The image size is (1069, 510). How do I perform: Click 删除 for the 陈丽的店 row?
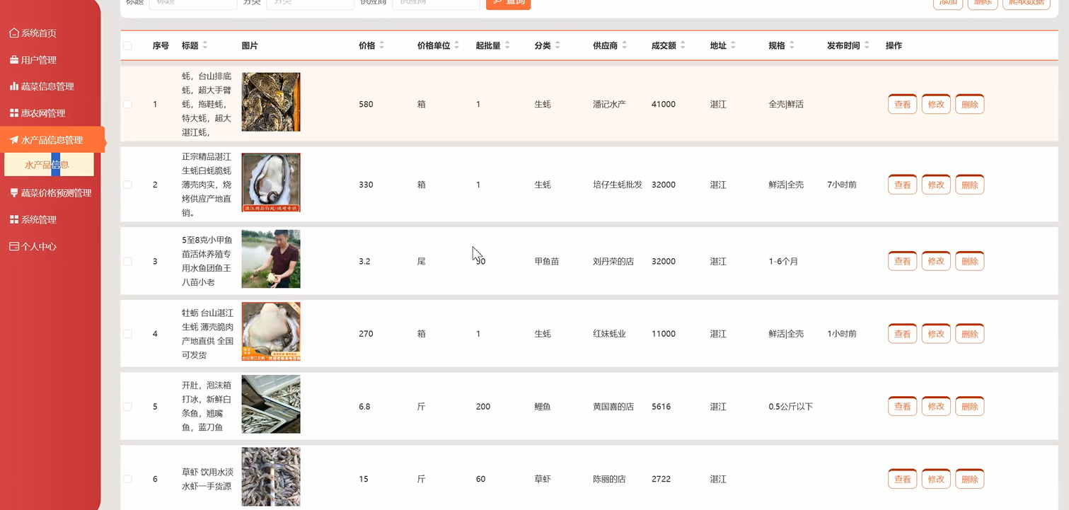click(x=970, y=479)
